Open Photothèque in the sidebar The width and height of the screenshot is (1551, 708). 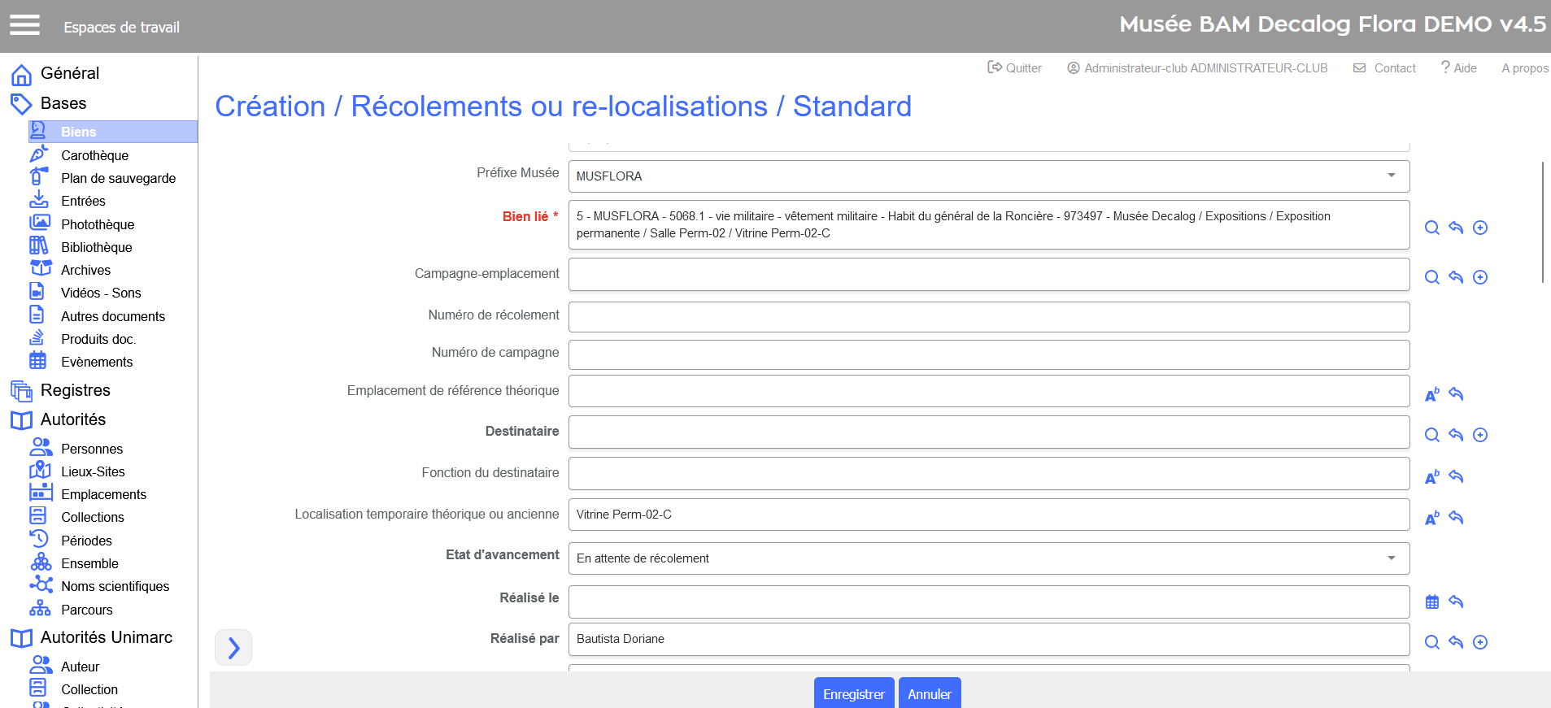coord(97,224)
